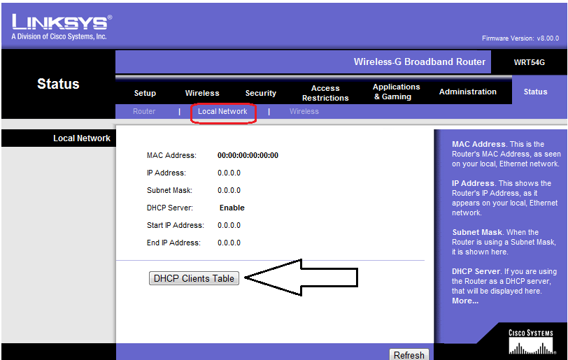Click the Linksys logo

pos(62,27)
